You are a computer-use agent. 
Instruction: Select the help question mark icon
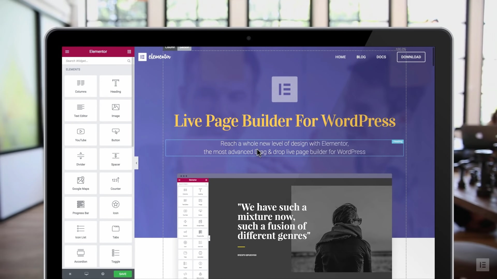103,274
